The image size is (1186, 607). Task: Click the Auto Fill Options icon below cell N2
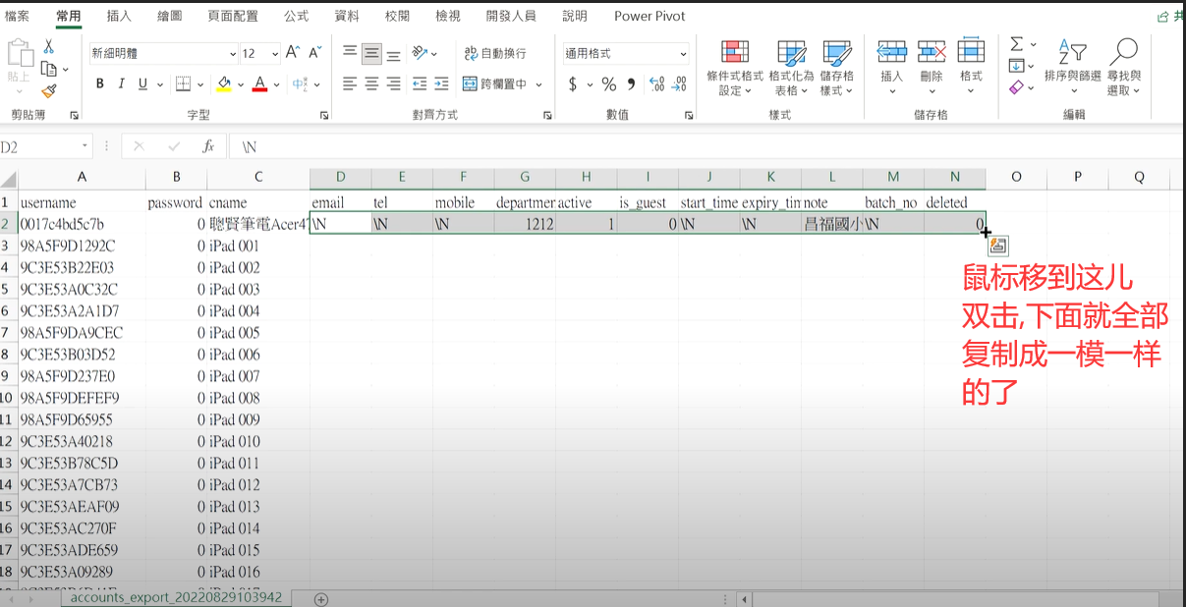coord(998,246)
